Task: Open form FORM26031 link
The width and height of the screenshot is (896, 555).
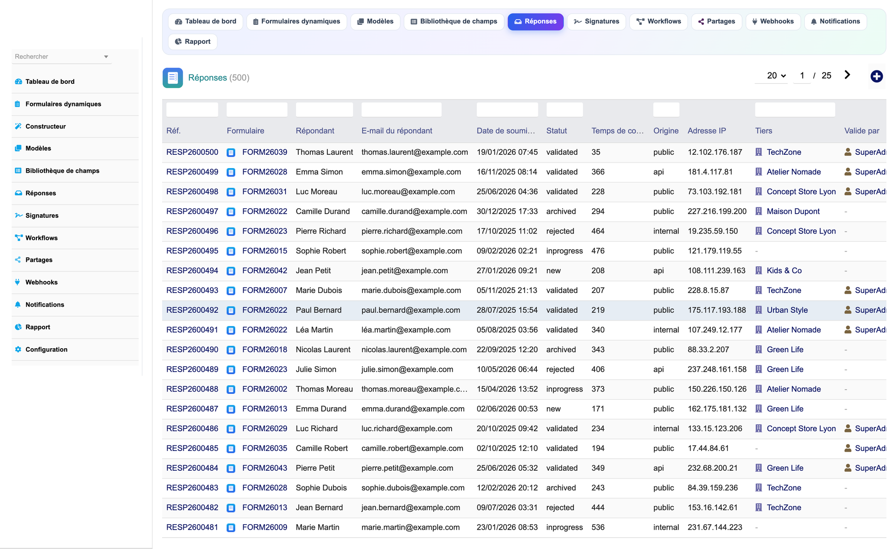Action: pyautogui.click(x=265, y=192)
